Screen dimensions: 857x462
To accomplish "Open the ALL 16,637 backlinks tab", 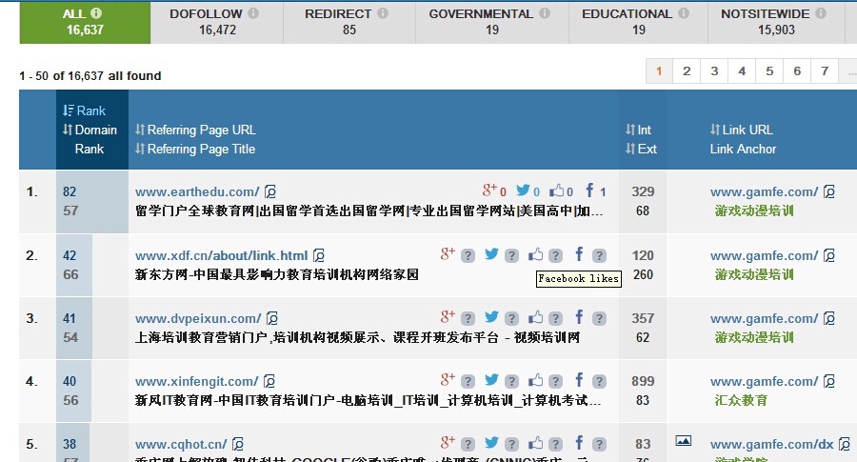I will 85,23.
